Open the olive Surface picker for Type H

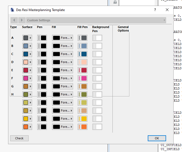[27, 95]
